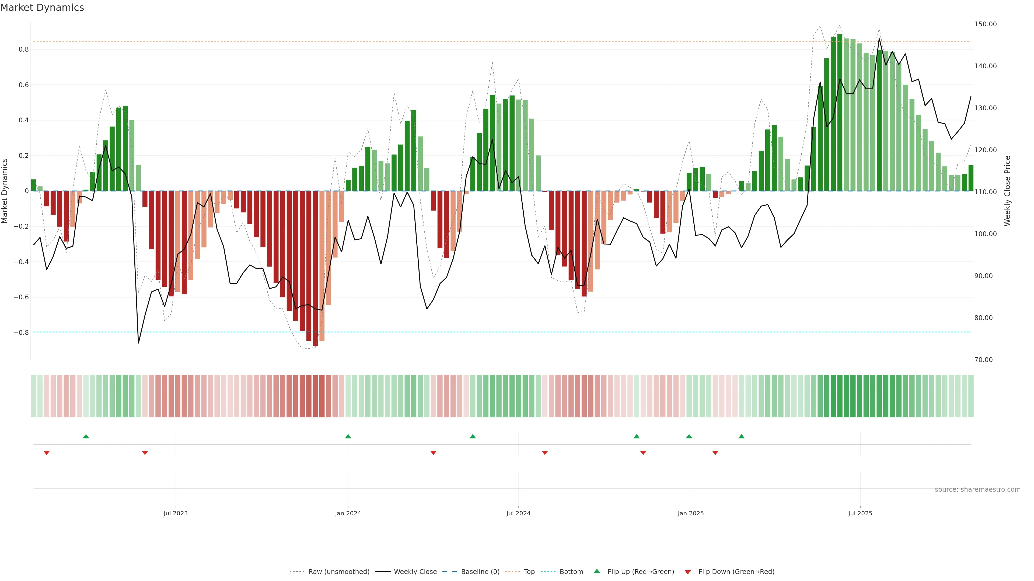Toggle the Baseline (0) legend entry
Viewport: 1034px width, 581px height.
480,572
